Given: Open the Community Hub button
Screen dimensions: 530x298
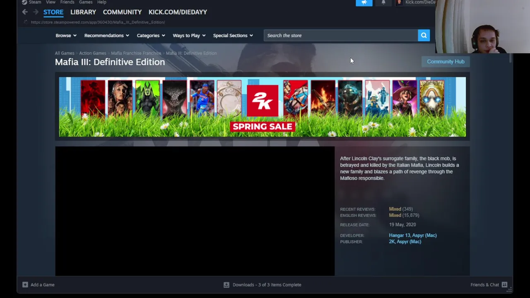Looking at the screenshot, I should tap(446, 62).
